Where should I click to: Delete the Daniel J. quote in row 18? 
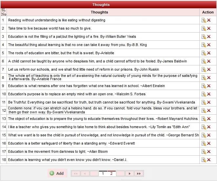click(x=209, y=160)
